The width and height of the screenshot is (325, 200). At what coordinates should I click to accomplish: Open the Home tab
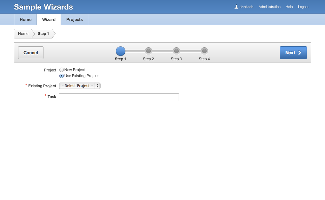pos(25,19)
